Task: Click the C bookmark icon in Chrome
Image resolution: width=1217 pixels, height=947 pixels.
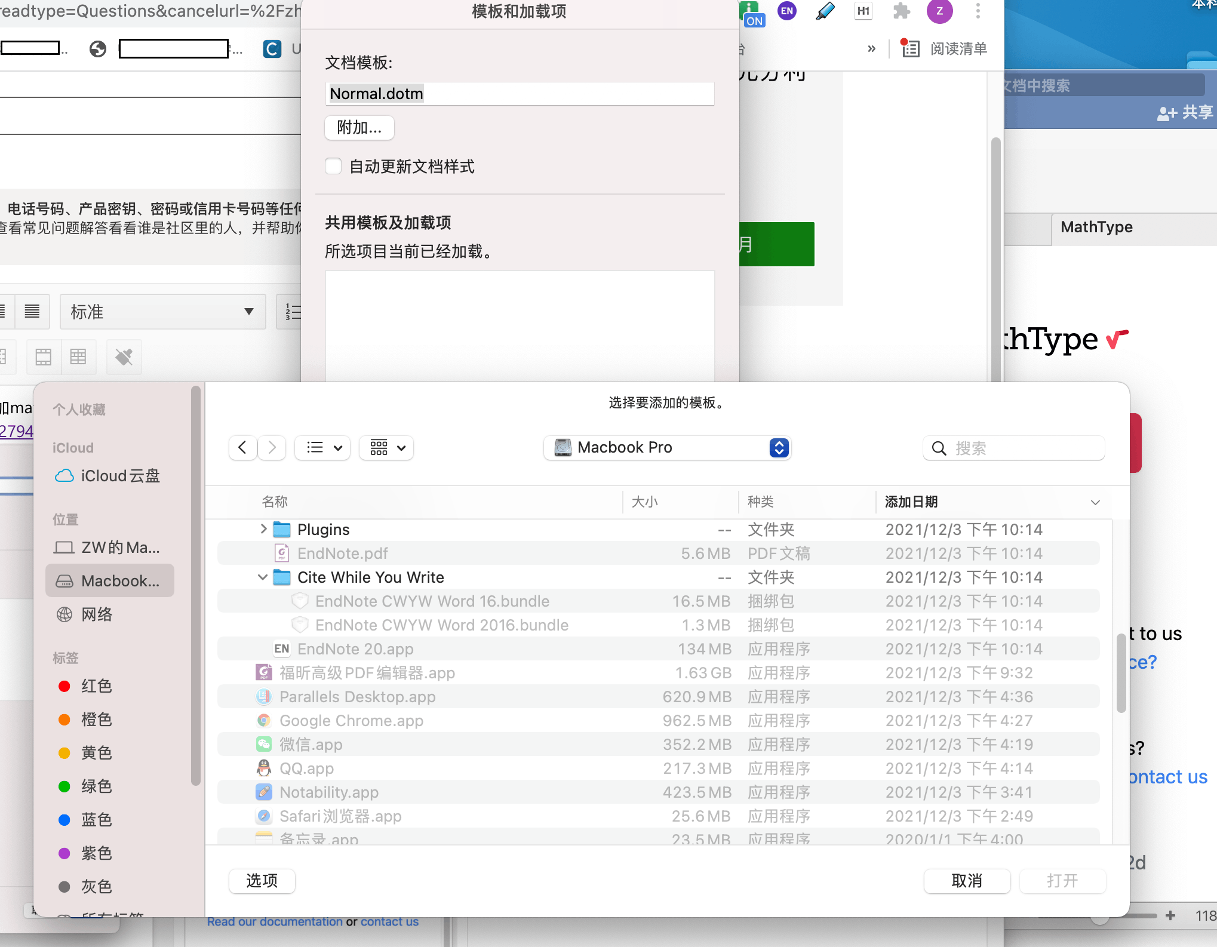Action: pos(272,48)
